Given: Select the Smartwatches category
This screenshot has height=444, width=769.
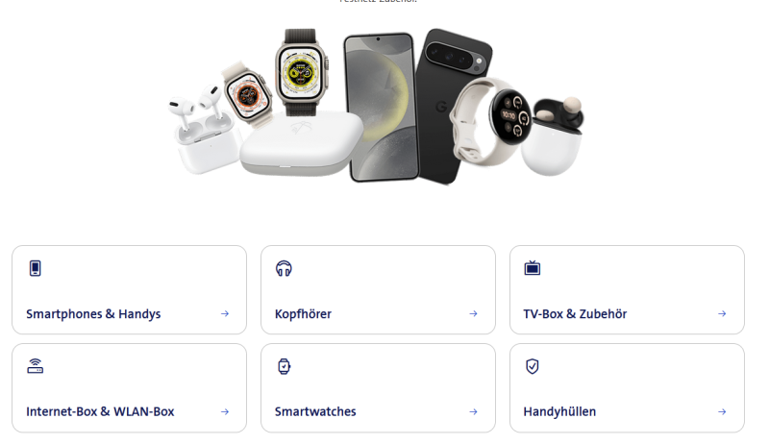Looking at the screenshot, I should 378,388.
